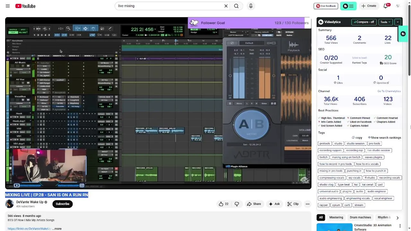The height and width of the screenshot is (231, 411).
Task: Click in the search input field
Action: click(x=170, y=6)
